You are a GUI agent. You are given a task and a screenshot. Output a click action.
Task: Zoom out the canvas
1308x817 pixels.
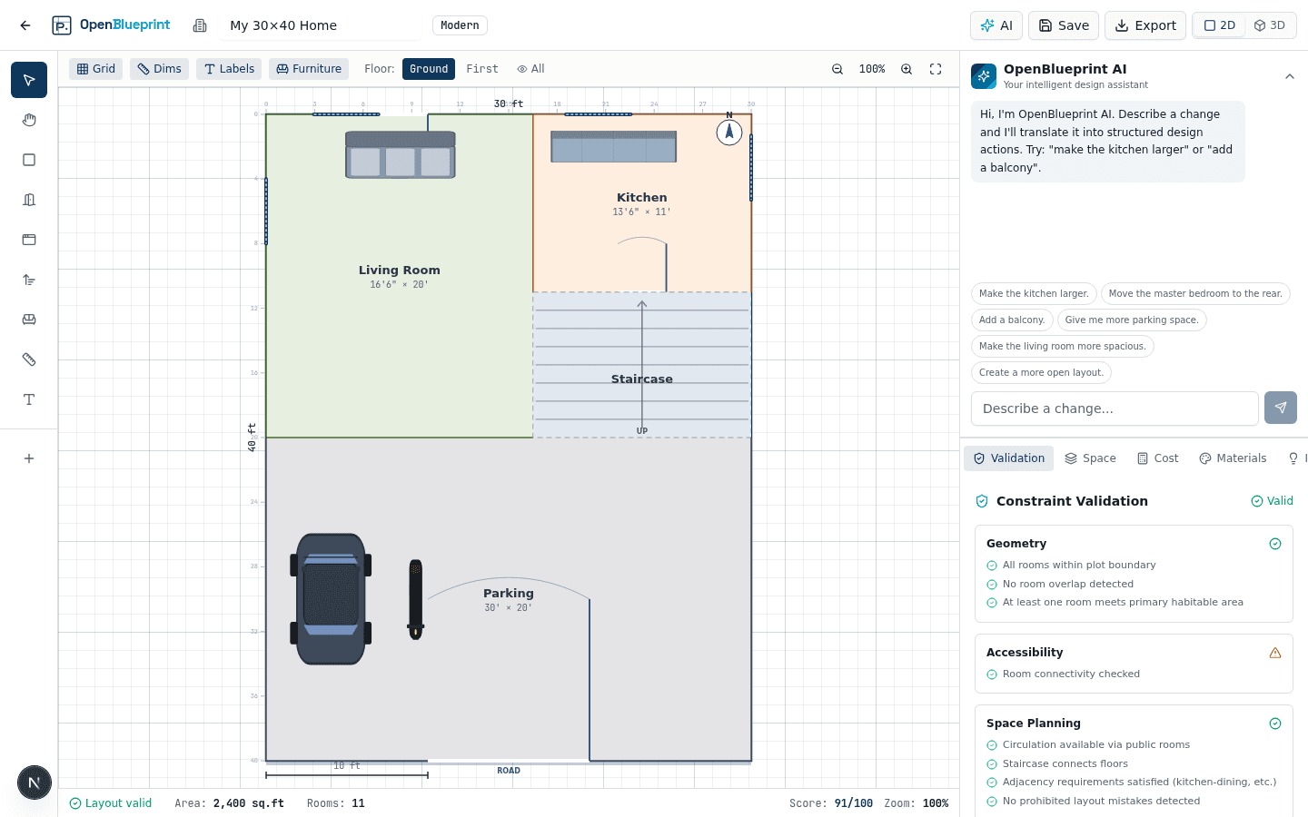tap(837, 69)
